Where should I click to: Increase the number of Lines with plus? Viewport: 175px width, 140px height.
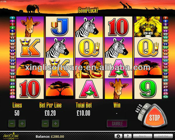22,123
